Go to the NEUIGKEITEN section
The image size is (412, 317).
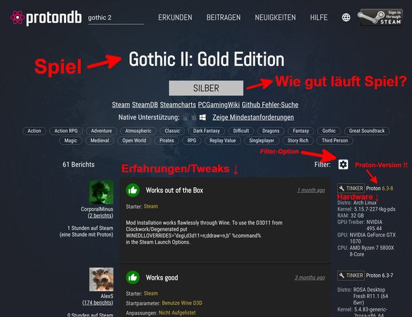[275, 18]
